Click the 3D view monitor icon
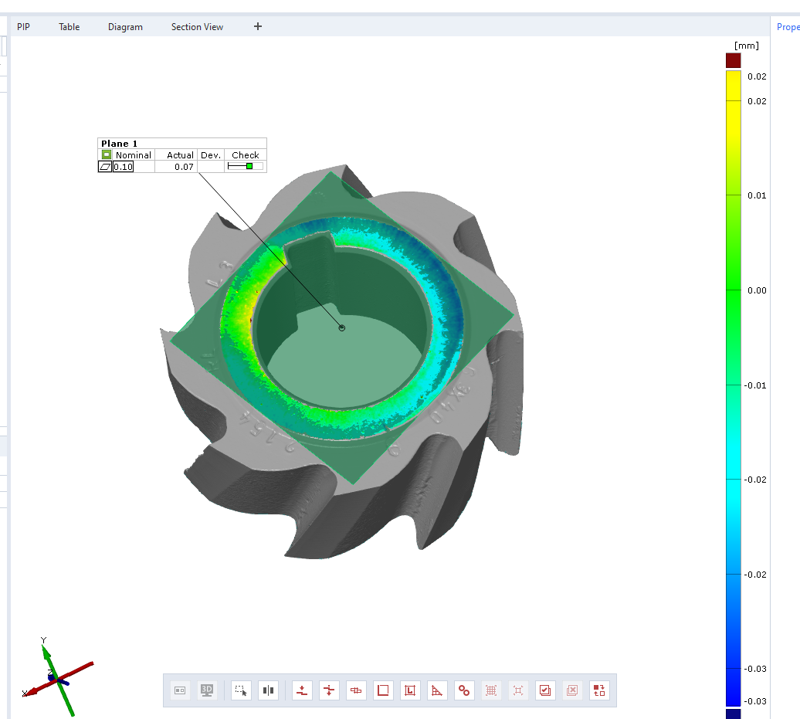Viewport: 800px width, 719px height. point(206,690)
